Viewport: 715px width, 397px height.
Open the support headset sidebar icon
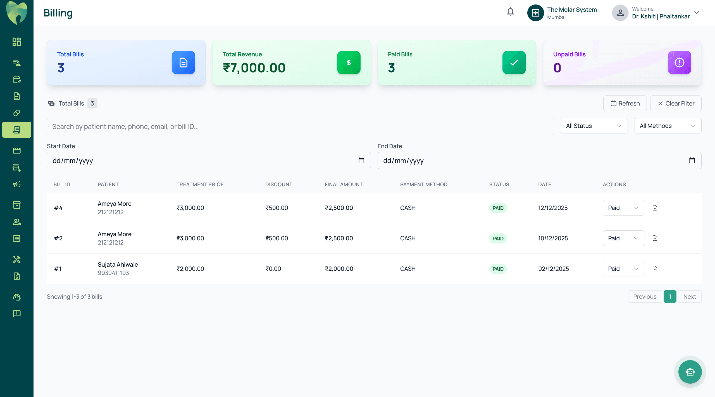17,297
